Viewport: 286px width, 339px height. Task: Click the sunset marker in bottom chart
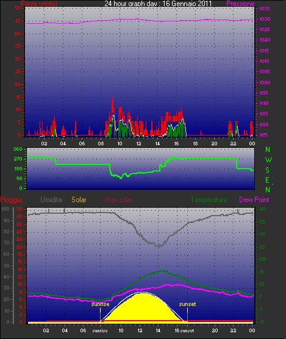click(x=187, y=304)
